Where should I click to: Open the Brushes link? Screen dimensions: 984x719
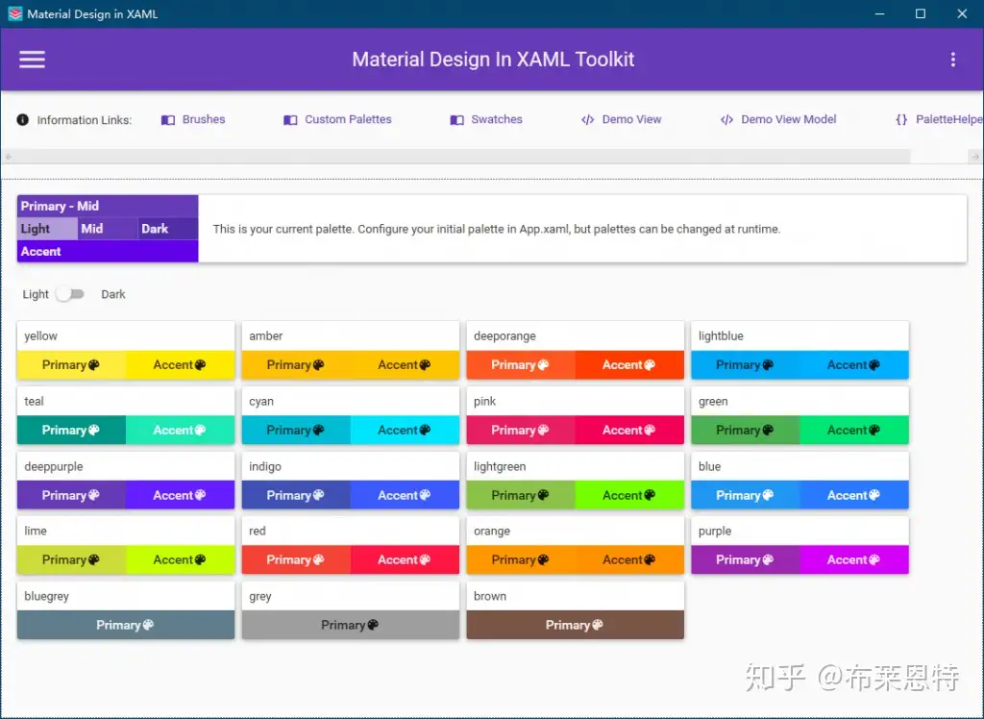click(204, 119)
